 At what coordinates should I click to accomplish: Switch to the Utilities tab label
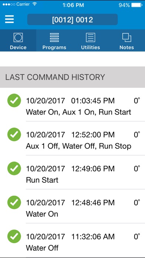point(91,47)
